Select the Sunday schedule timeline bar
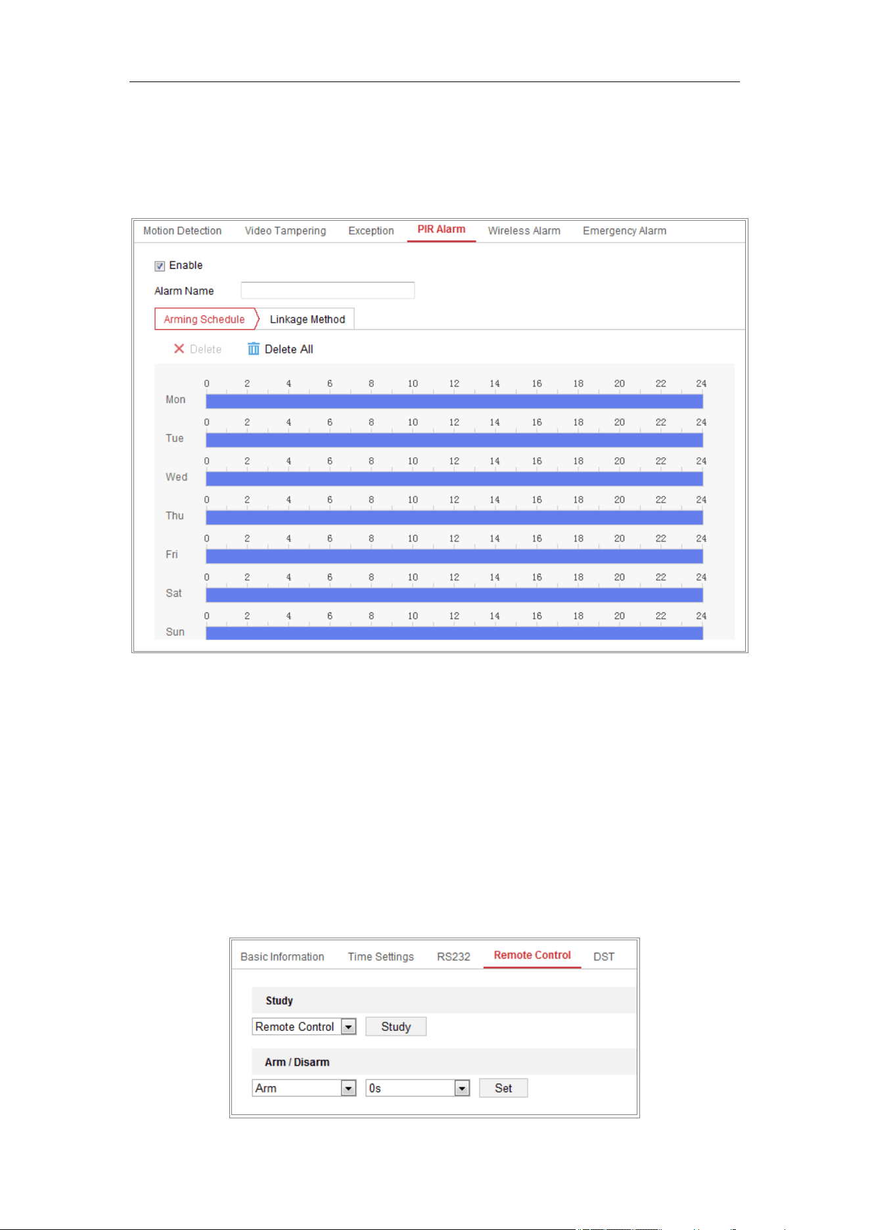The width and height of the screenshot is (870, 1230). click(454, 633)
